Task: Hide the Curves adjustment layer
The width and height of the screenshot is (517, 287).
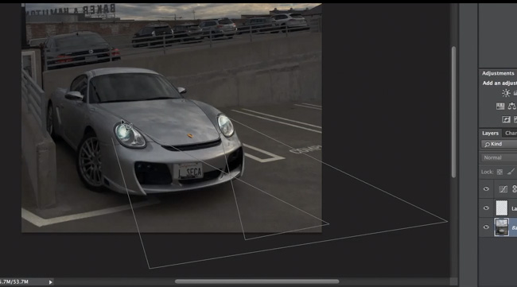Action: (x=486, y=188)
